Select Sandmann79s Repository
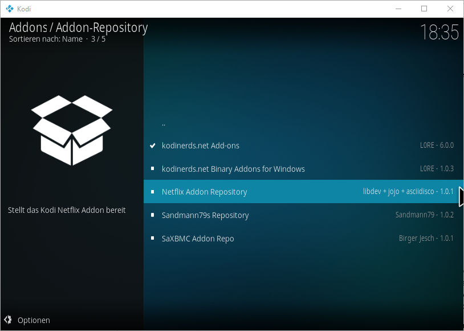The height and width of the screenshot is (331, 464). (x=304, y=215)
